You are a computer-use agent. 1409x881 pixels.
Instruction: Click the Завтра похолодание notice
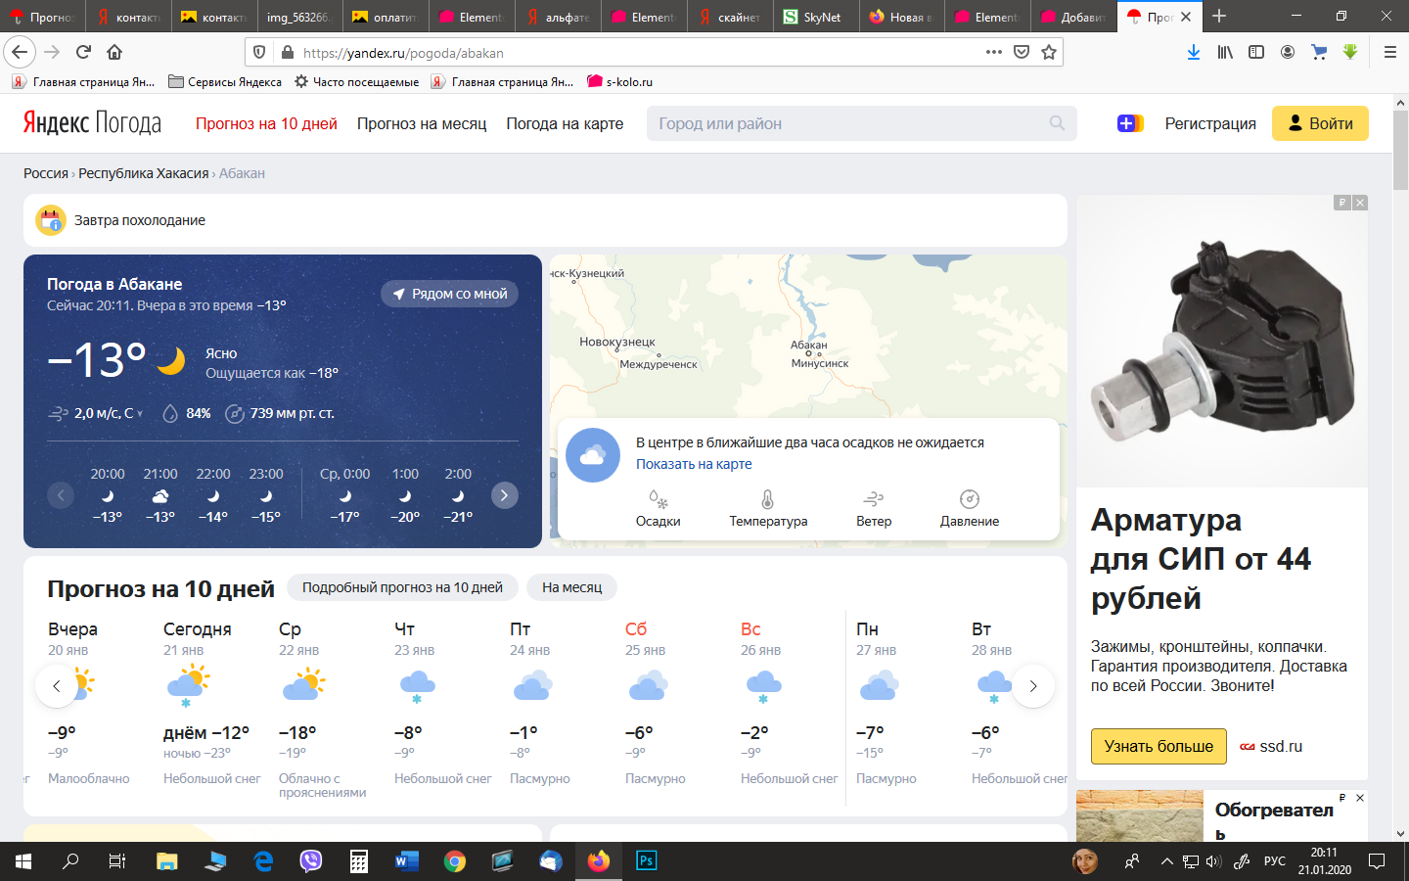point(545,220)
